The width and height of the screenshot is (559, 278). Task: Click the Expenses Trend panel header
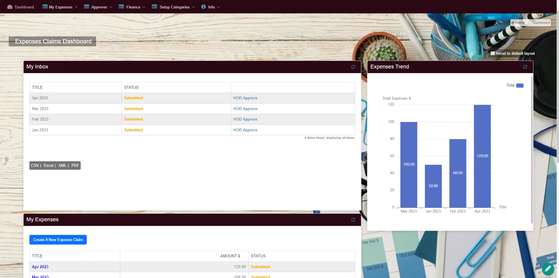click(x=450, y=67)
